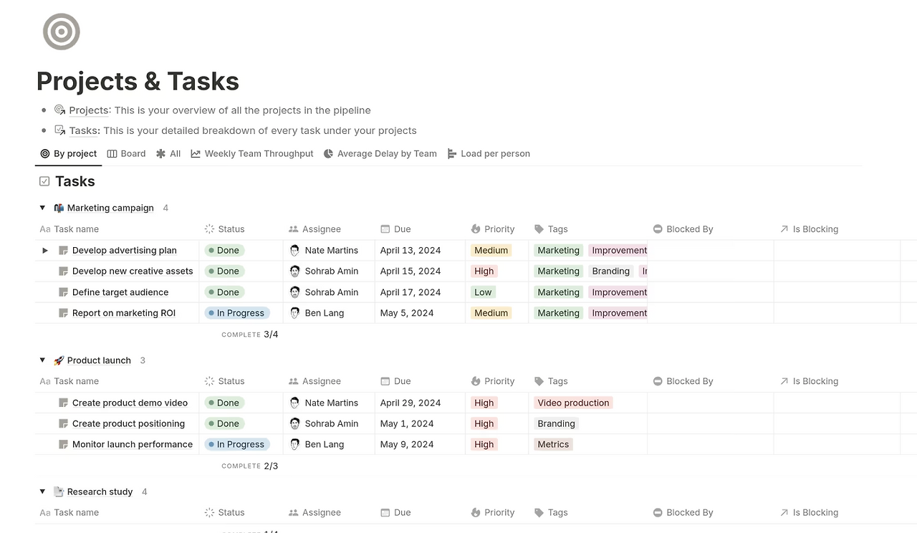This screenshot has height=533, width=917.
Task: Click the Priority flame icon in Marketing campaign header
Action: [x=476, y=229]
